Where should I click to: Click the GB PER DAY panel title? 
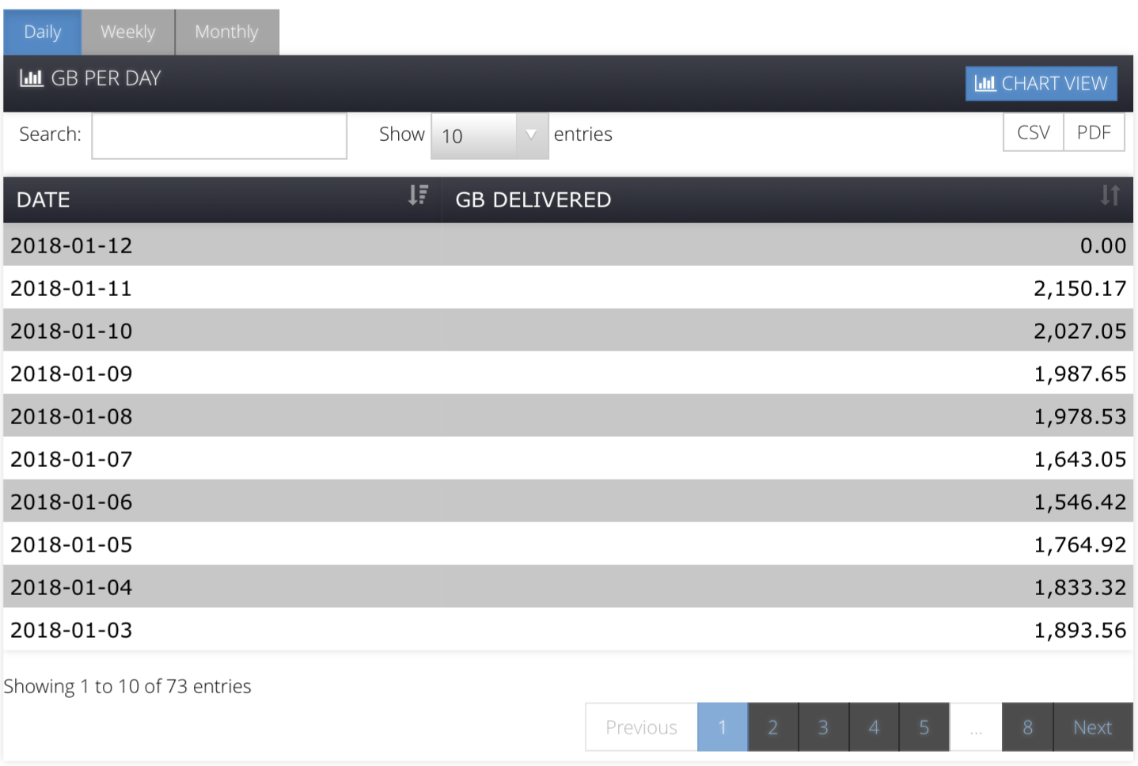106,78
